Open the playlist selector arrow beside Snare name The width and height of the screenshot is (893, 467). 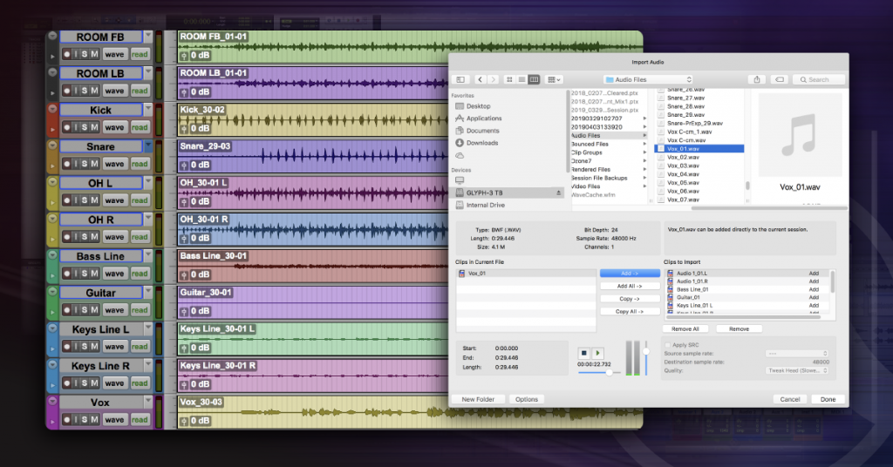148,146
